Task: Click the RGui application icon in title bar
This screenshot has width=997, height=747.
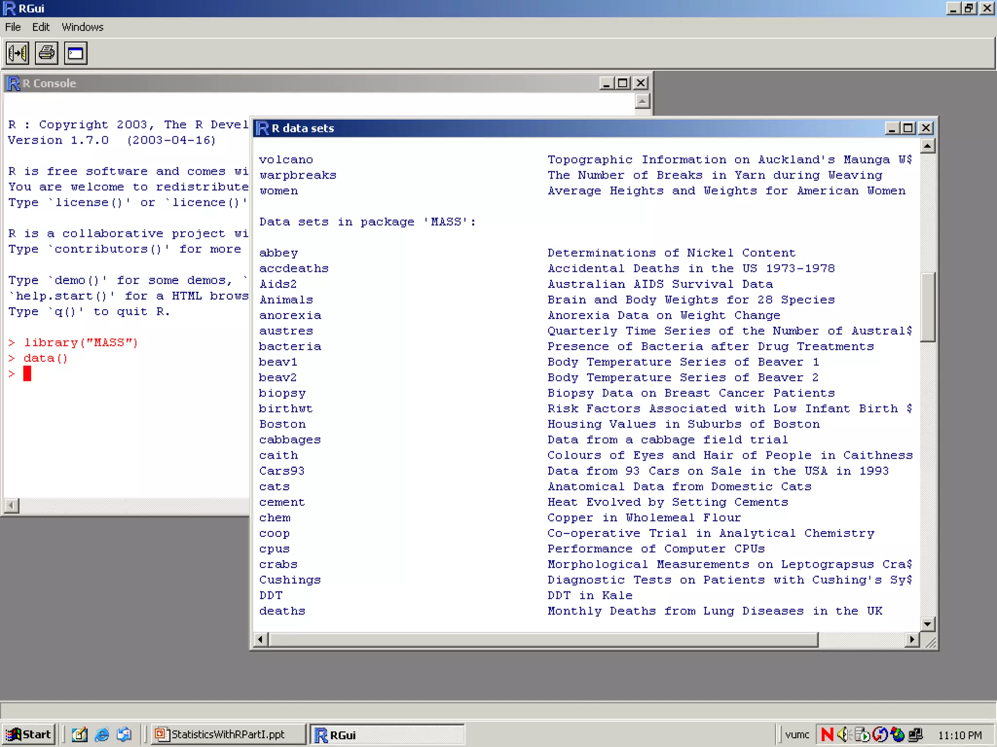Action: [9, 8]
